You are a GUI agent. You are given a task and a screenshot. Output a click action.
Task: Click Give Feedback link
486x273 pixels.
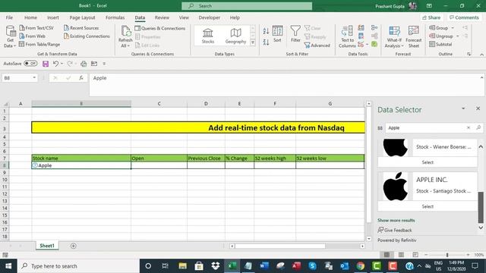[x=395, y=230]
